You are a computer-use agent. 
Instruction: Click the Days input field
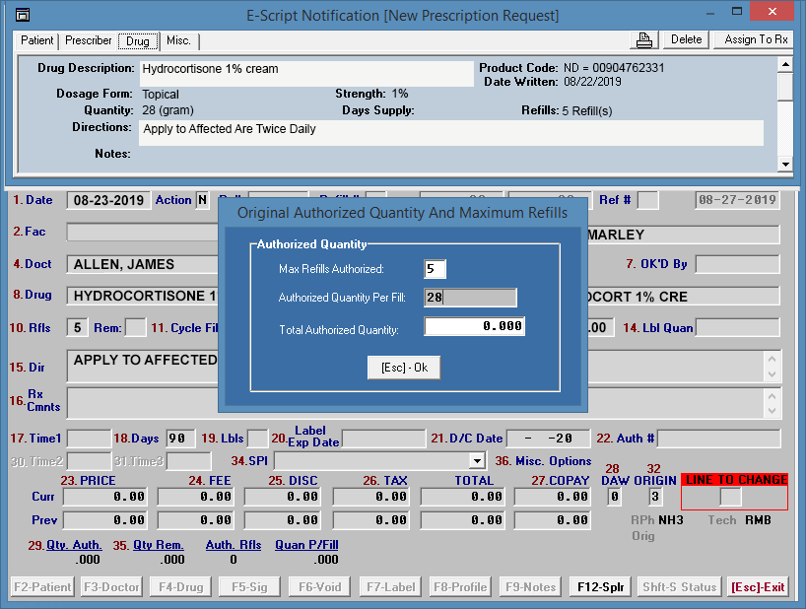(x=180, y=439)
